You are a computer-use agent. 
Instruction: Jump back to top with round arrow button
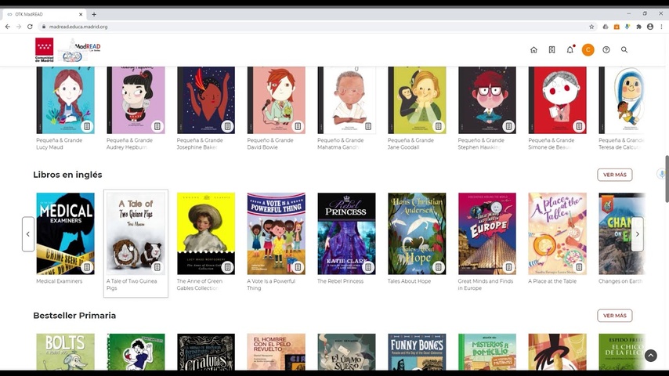pos(651,356)
